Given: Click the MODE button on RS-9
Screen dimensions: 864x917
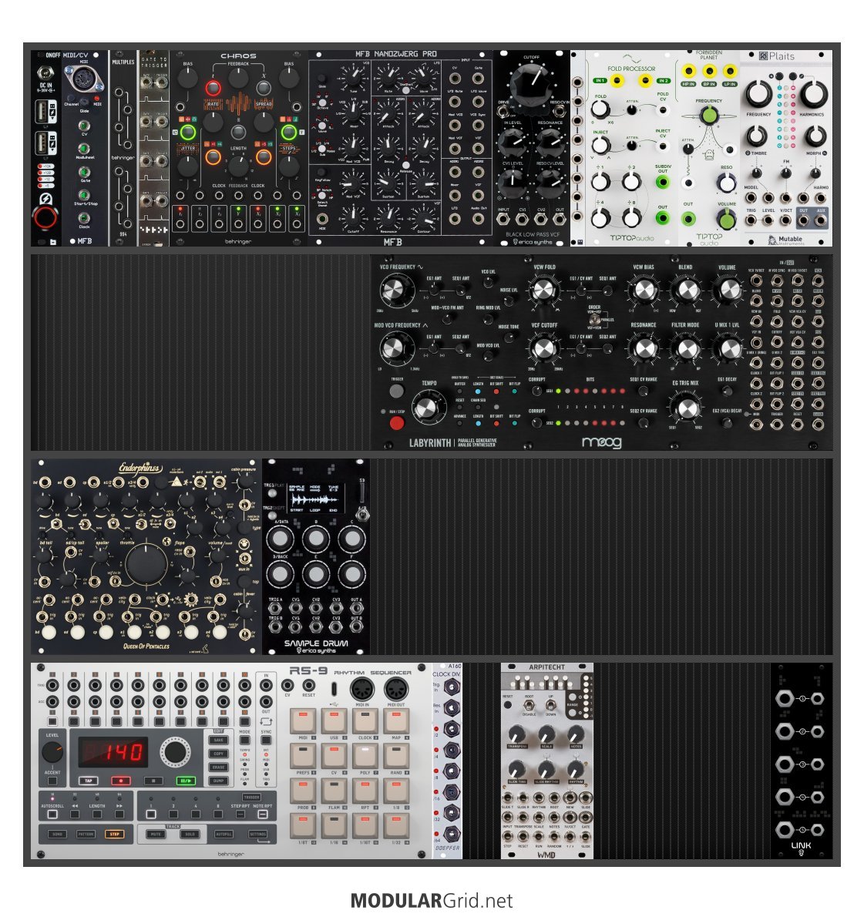Looking at the screenshot, I should coord(244,740).
